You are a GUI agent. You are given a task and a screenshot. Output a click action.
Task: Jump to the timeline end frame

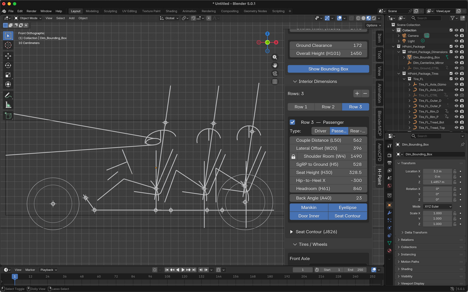194,270
